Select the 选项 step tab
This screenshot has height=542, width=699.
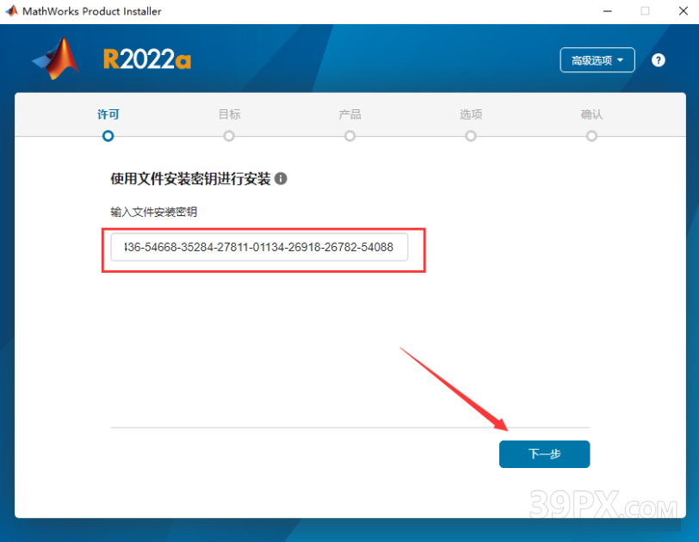pos(471,114)
